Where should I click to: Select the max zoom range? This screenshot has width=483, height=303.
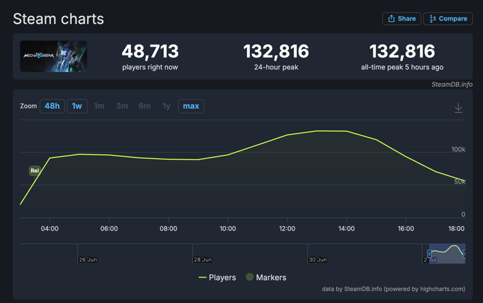191,106
